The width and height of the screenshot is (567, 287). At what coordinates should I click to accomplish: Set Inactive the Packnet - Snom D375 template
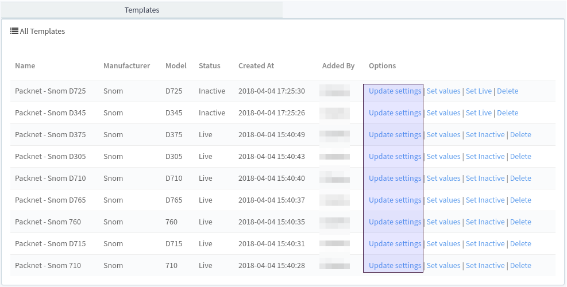[x=485, y=134]
